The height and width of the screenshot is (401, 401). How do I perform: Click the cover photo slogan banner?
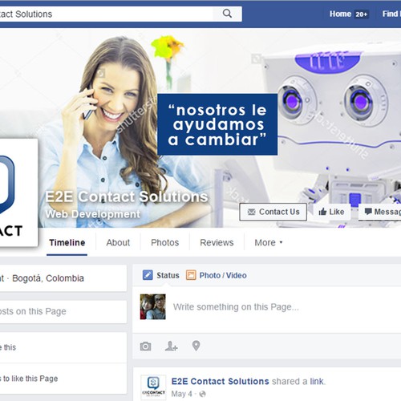coord(217,124)
